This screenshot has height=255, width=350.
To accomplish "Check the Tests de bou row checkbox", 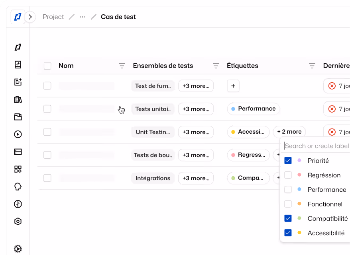I will click(47, 155).
